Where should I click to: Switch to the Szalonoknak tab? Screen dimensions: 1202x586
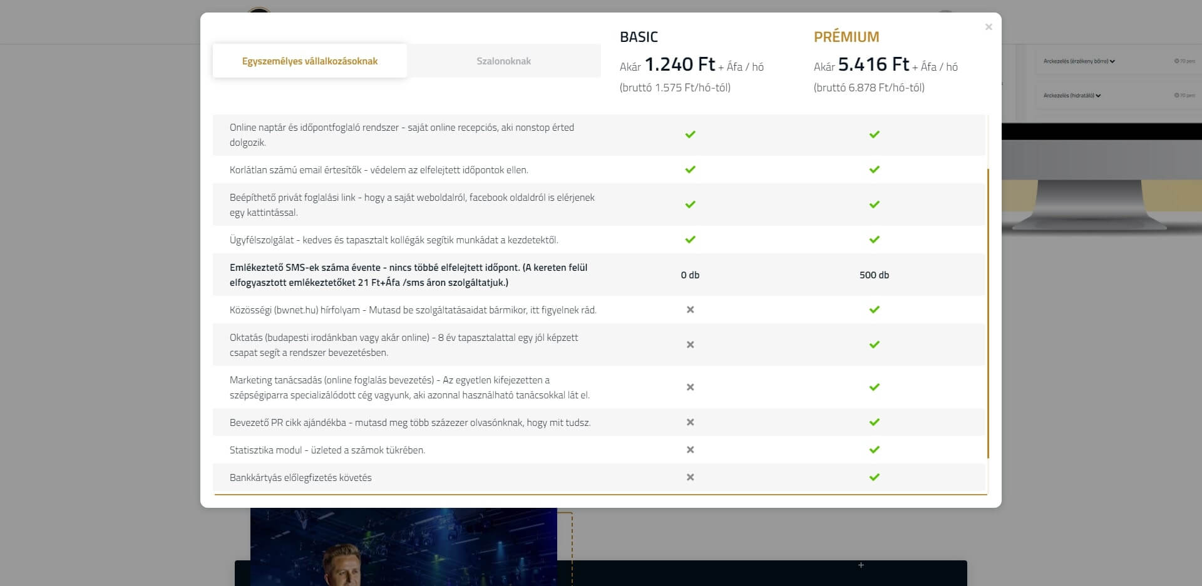503,61
